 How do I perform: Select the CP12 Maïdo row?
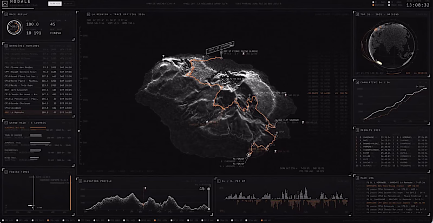[x=38, y=86]
